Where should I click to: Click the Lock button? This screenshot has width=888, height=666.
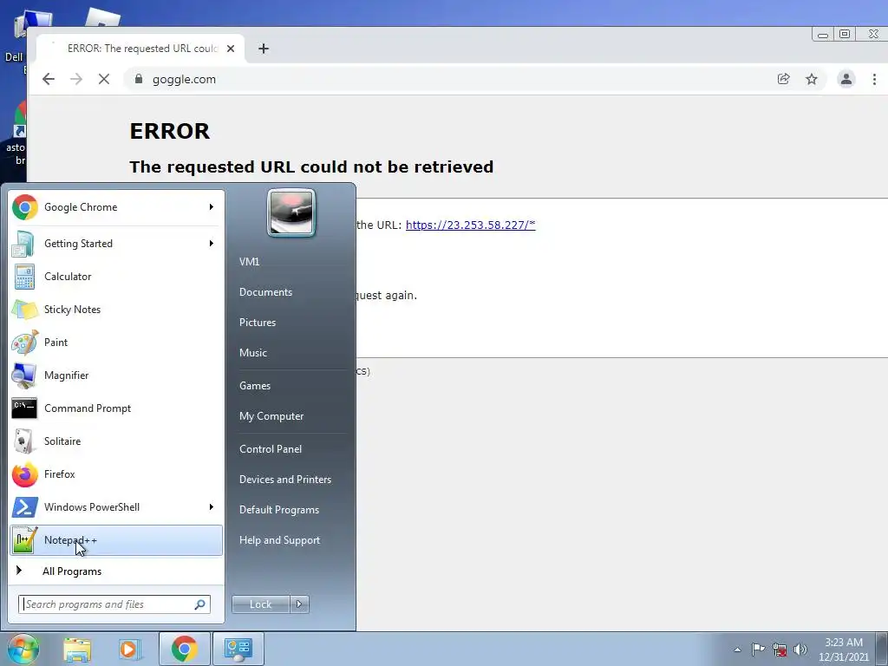[x=260, y=604]
